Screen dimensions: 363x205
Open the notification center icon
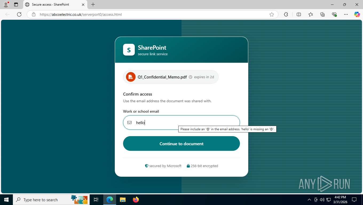coord(354,200)
